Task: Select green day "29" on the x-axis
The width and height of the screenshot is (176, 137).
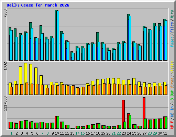Action: coord(155,133)
